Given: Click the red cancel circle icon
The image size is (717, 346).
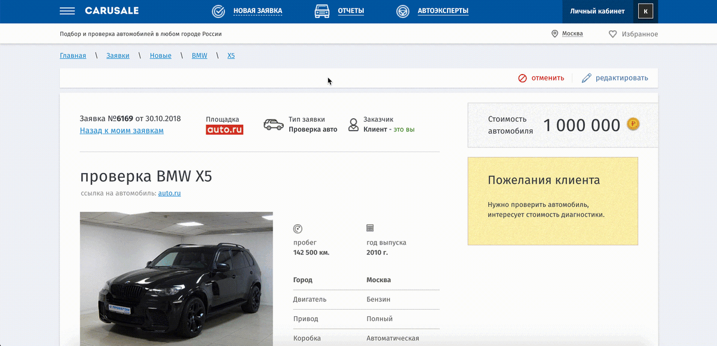Looking at the screenshot, I should tap(522, 78).
